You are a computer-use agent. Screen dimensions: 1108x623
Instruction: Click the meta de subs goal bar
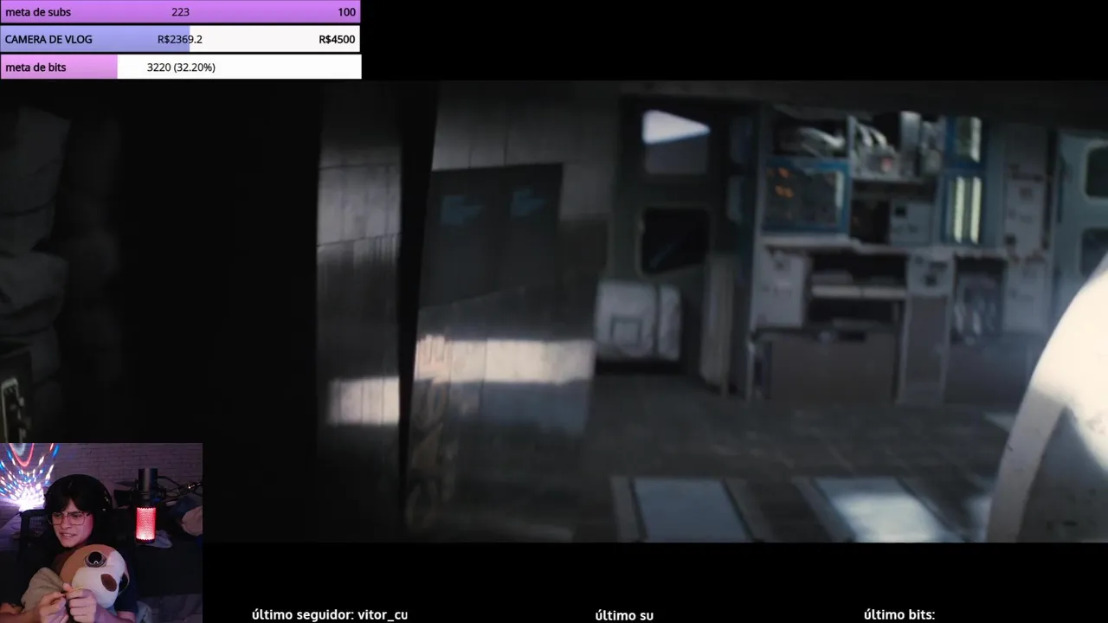[x=180, y=12]
